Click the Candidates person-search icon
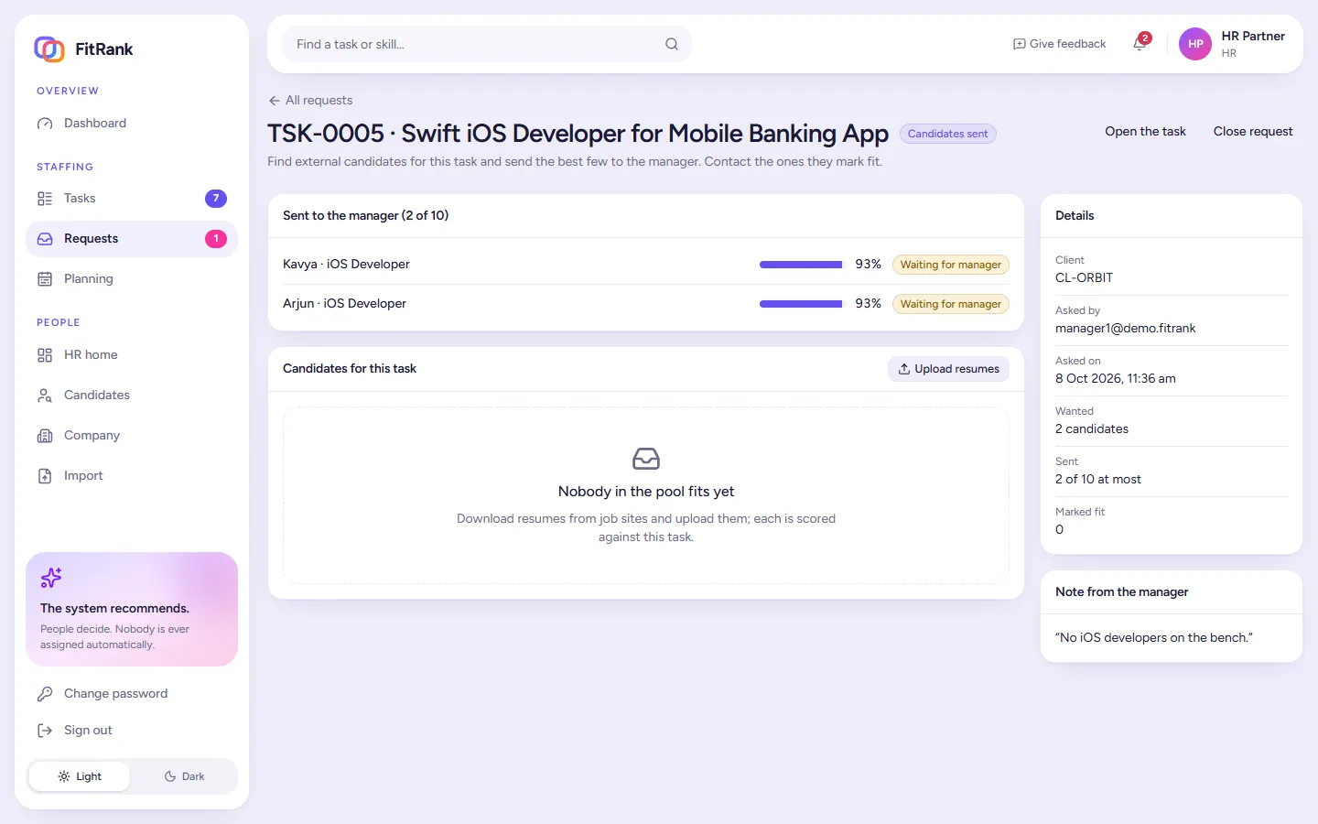The width and height of the screenshot is (1318, 824). [x=45, y=396]
